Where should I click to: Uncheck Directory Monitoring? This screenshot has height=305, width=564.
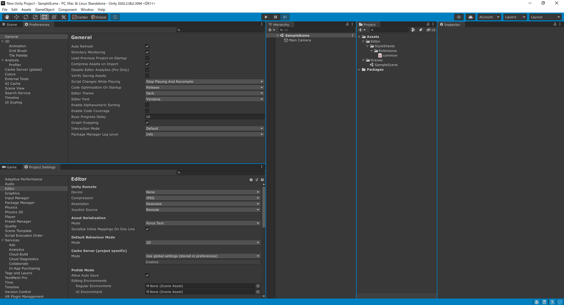click(147, 52)
